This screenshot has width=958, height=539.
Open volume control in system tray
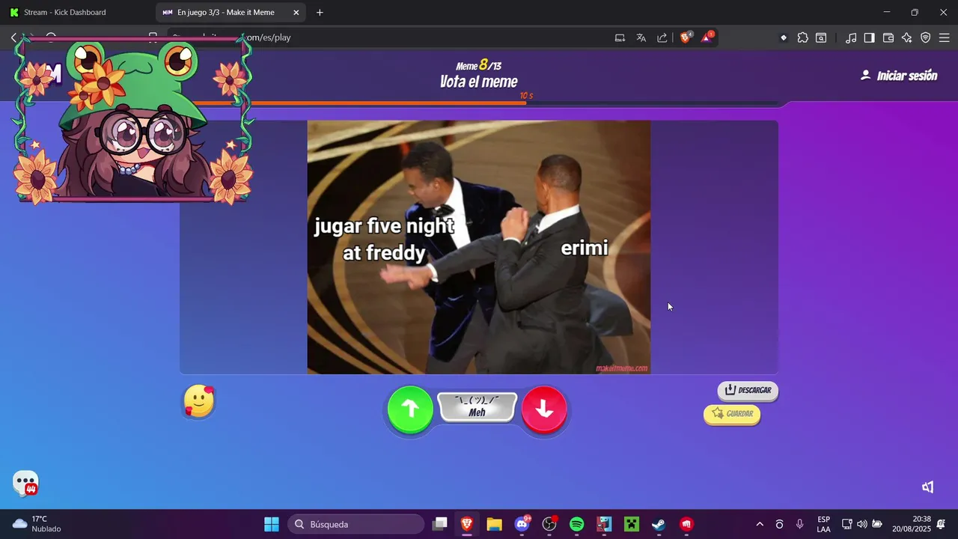pyautogui.click(x=862, y=524)
